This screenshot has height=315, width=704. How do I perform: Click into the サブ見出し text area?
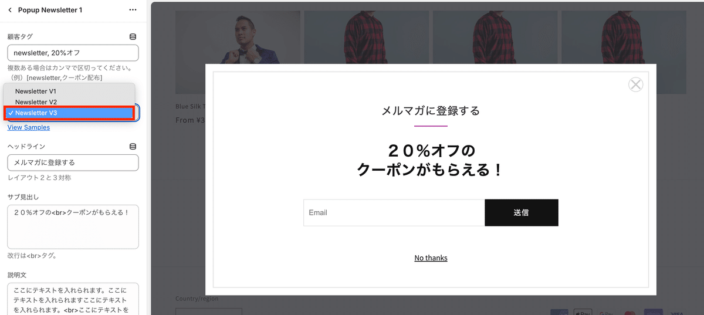[73, 226]
